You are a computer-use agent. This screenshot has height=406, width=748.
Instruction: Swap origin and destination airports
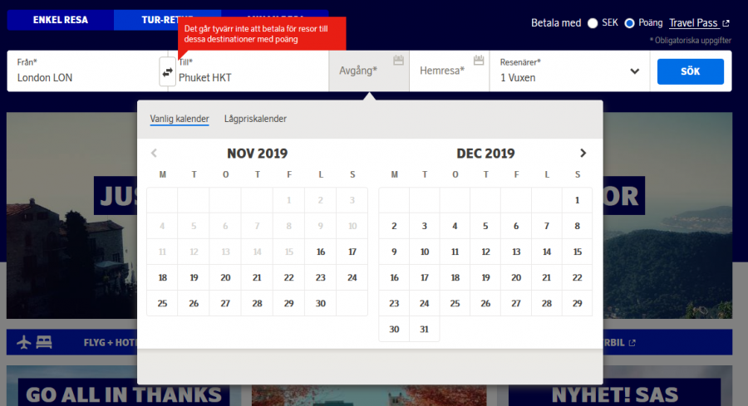coord(167,72)
